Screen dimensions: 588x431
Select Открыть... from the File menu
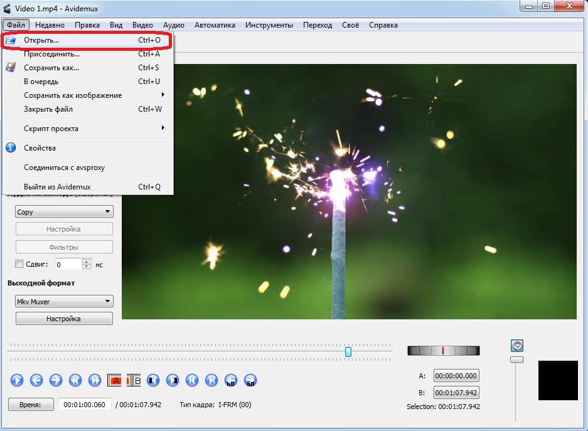click(41, 40)
